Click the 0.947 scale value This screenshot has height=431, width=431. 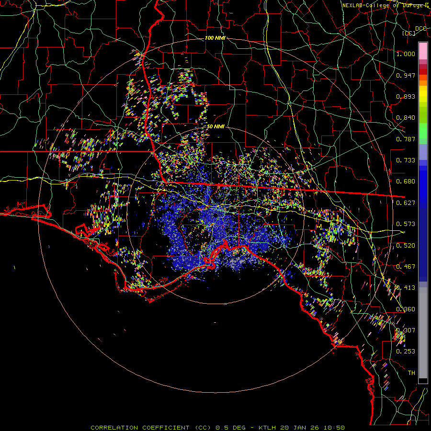[x=406, y=75]
